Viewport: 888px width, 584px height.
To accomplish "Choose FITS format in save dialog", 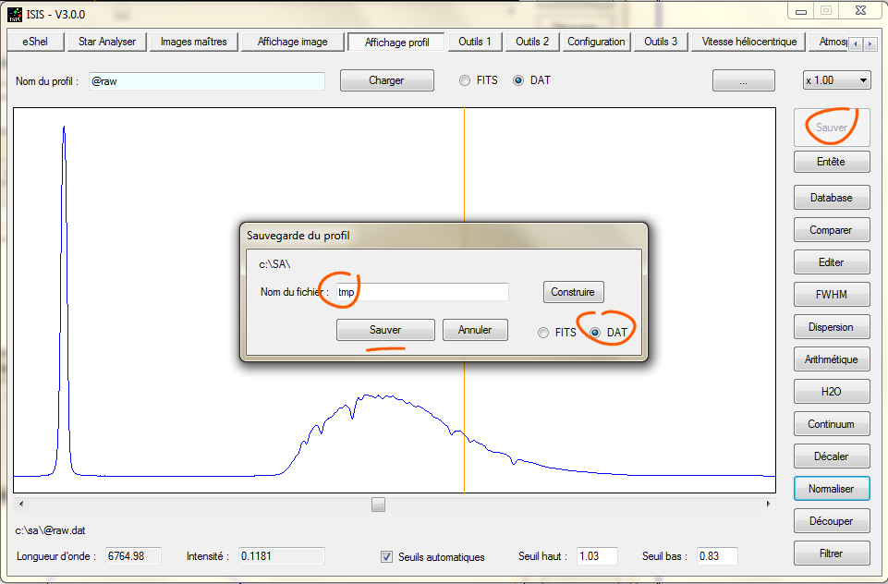I will pos(544,333).
